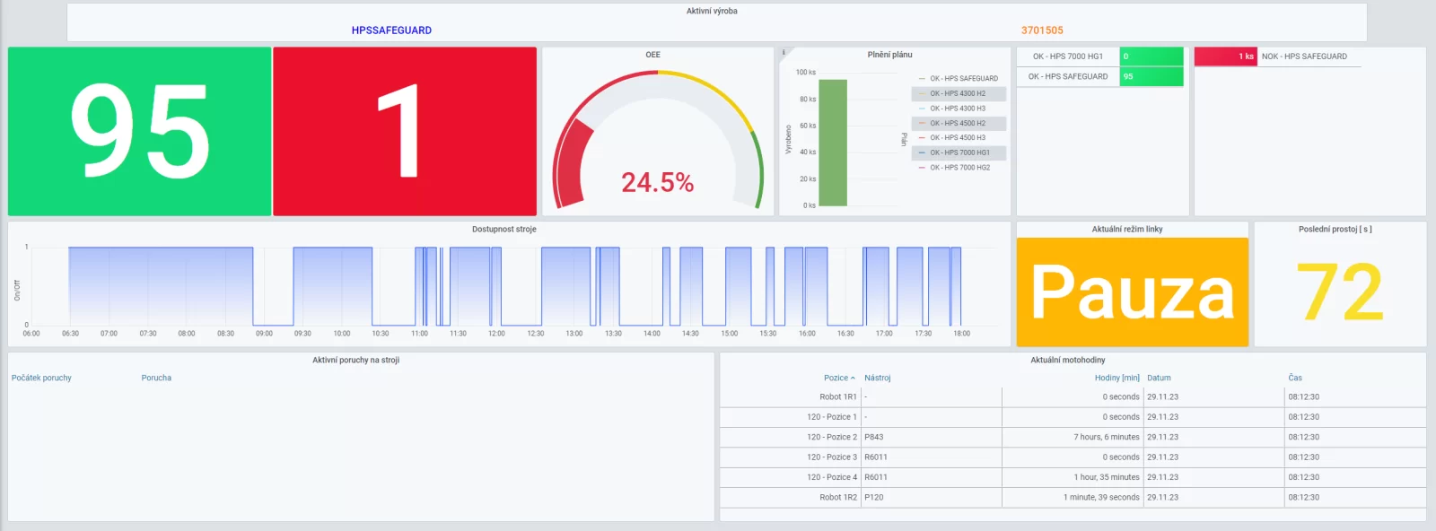Click the orange 3701505 order number
The width and height of the screenshot is (1436, 531).
(x=1042, y=30)
